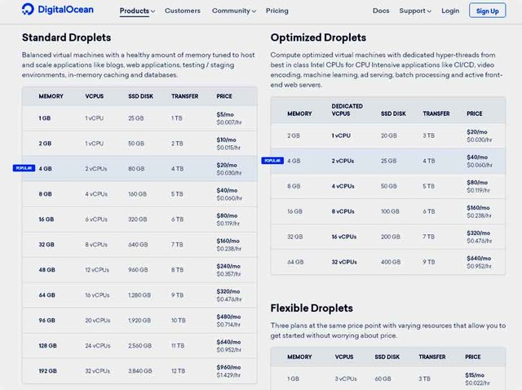Select the Flexible 1 GB $15/mo row

tap(388, 379)
